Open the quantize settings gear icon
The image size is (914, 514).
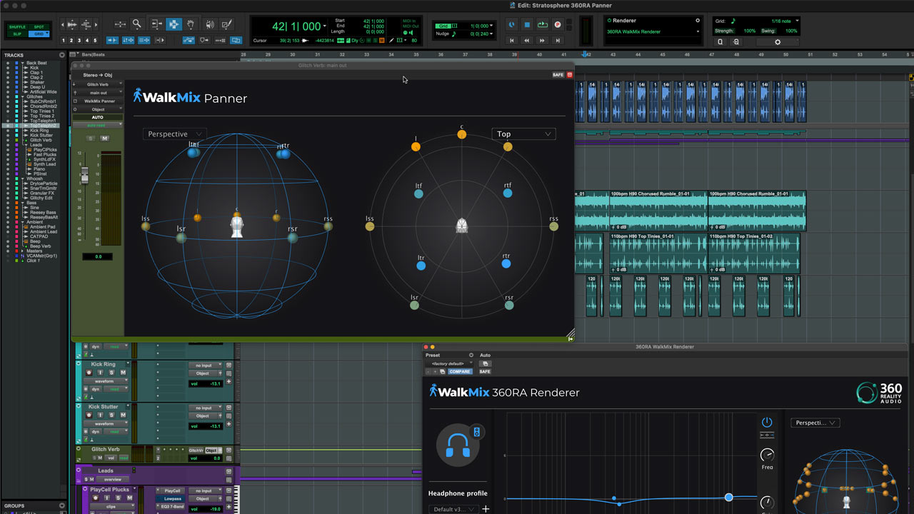point(778,41)
